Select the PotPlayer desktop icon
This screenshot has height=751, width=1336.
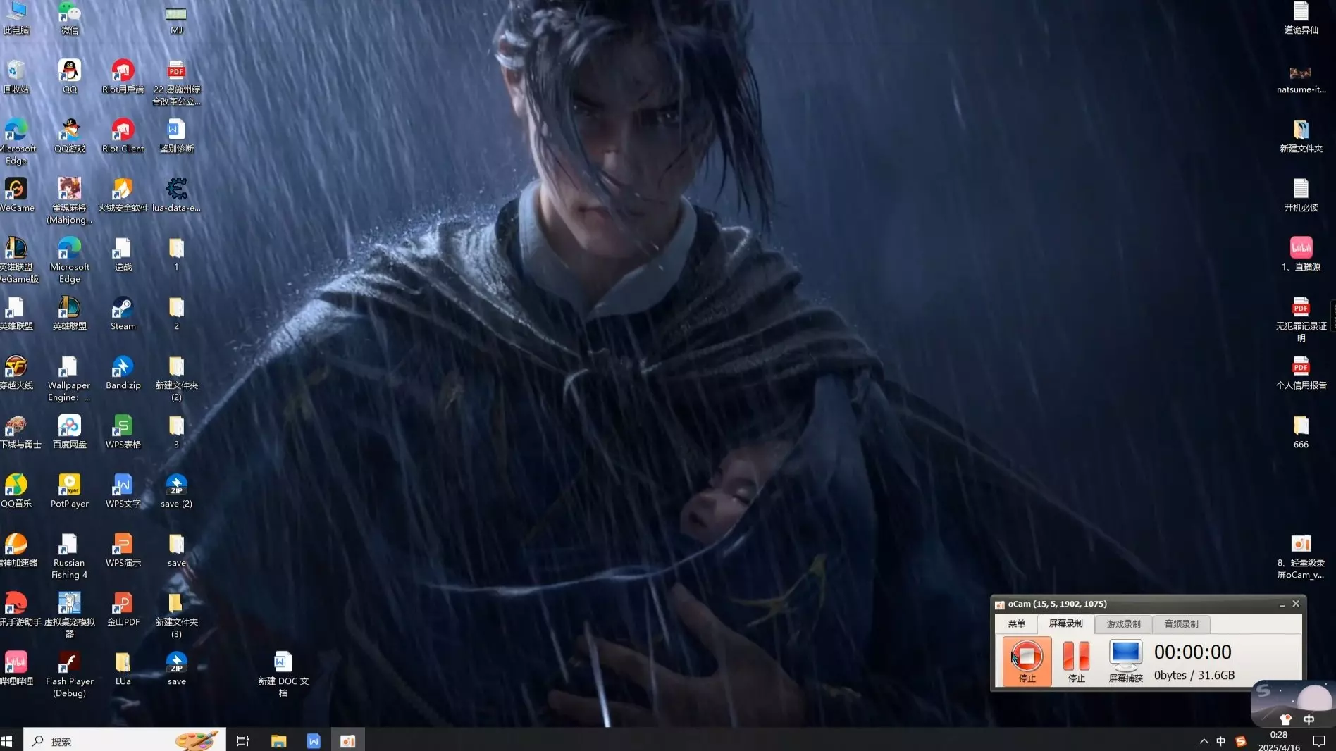(70, 491)
